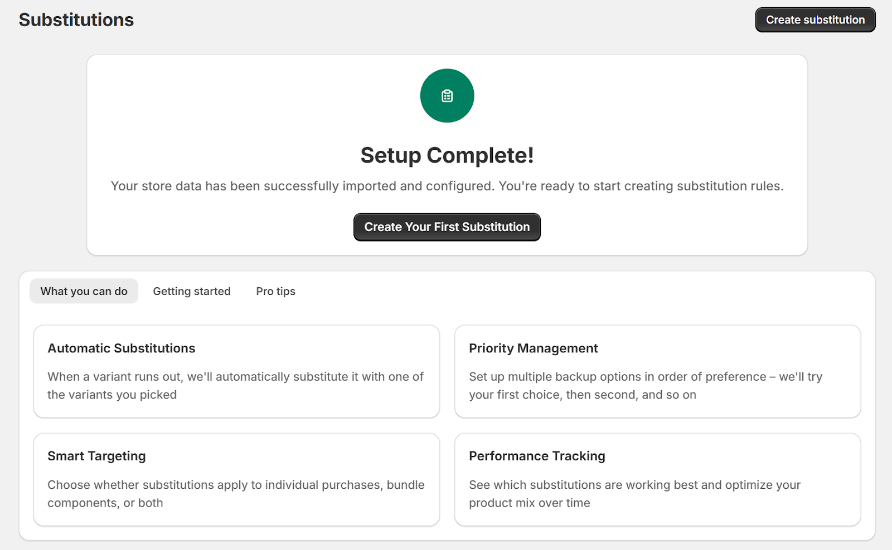Click the Automatic Substitutions card title
The image size is (892, 550).
122,348
